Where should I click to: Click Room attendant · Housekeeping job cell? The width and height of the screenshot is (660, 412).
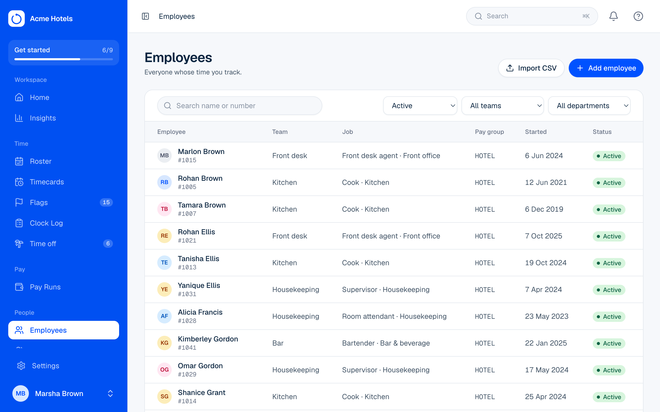pyautogui.click(x=394, y=316)
